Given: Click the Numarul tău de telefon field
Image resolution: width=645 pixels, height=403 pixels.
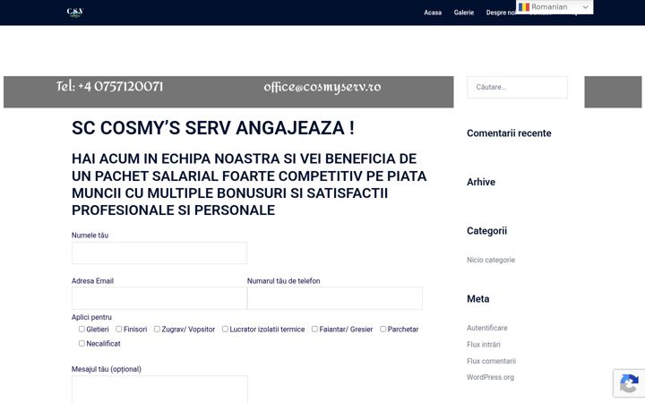Looking at the screenshot, I should pyautogui.click(x=335, y=298).
